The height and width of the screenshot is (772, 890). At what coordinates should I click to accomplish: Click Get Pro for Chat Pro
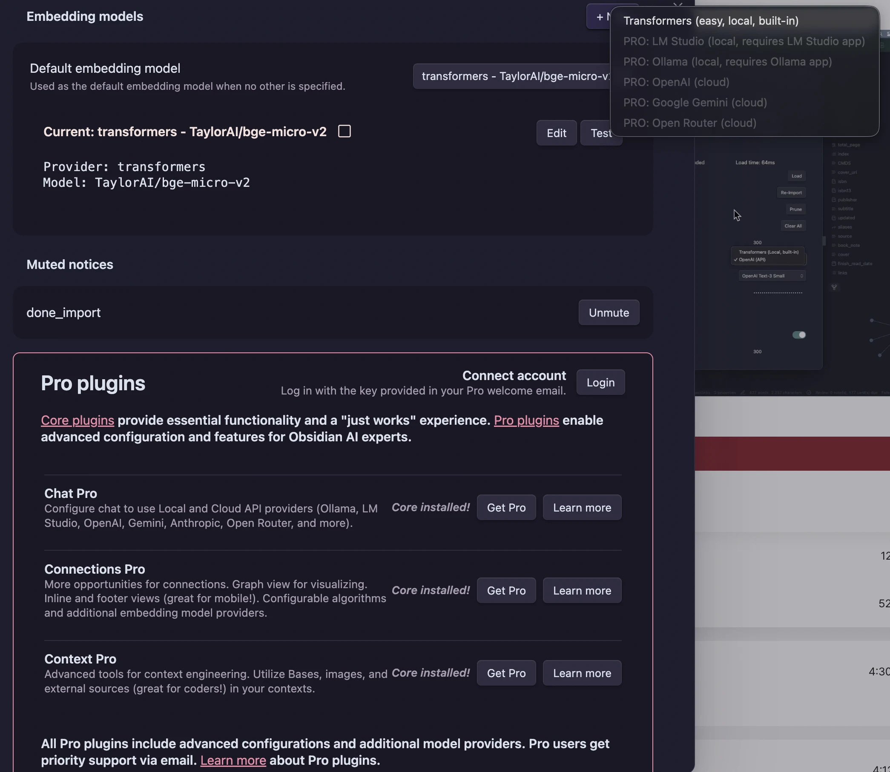(x=506, y=507)
